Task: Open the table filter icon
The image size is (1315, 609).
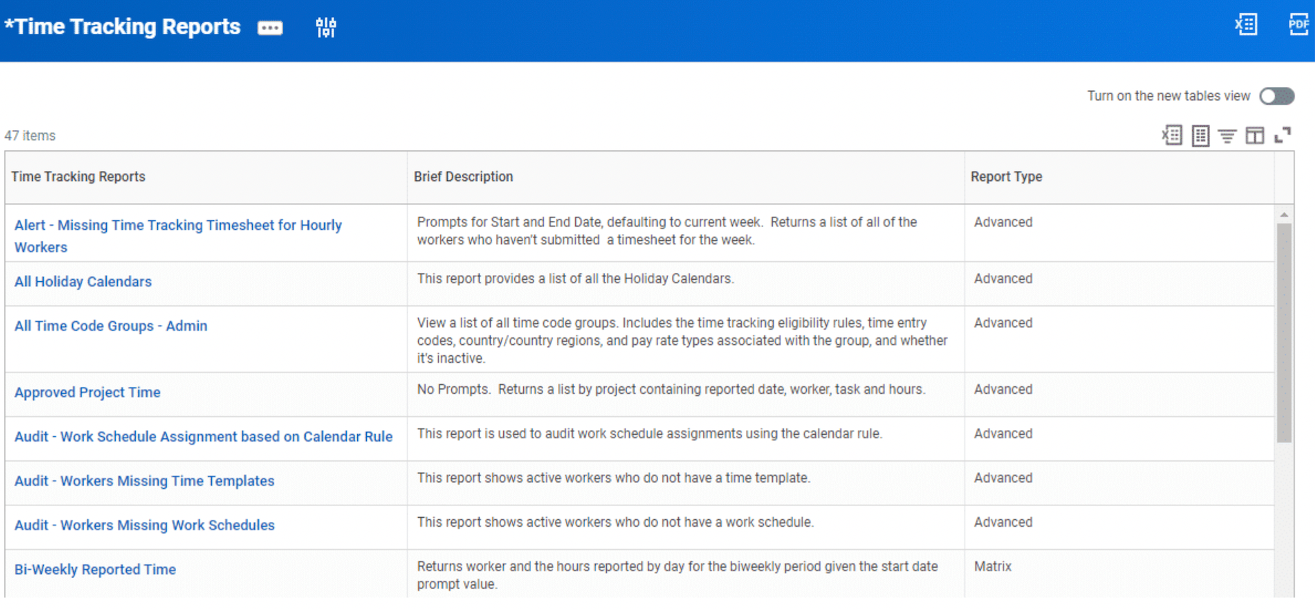Action: pyautogui.click(x=1227, y=136)
